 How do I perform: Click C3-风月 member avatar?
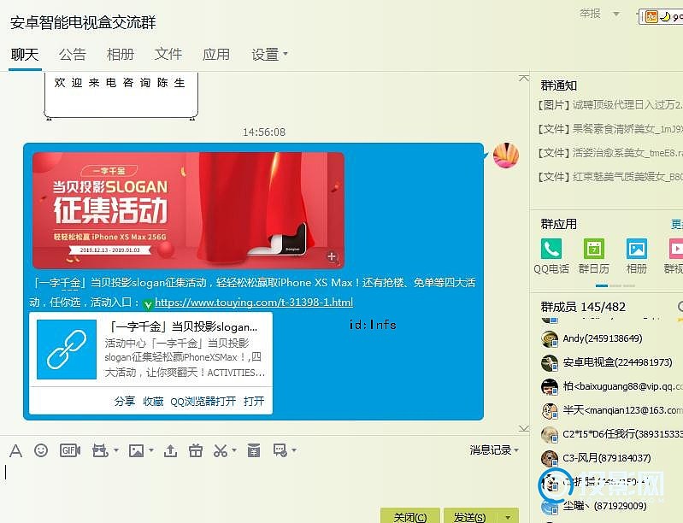(x=550, y=459)
